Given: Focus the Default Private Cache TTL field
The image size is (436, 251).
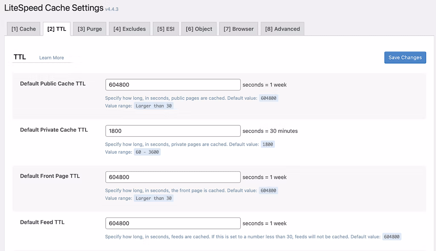Looking at the screenshot, I should pos(173,131).
